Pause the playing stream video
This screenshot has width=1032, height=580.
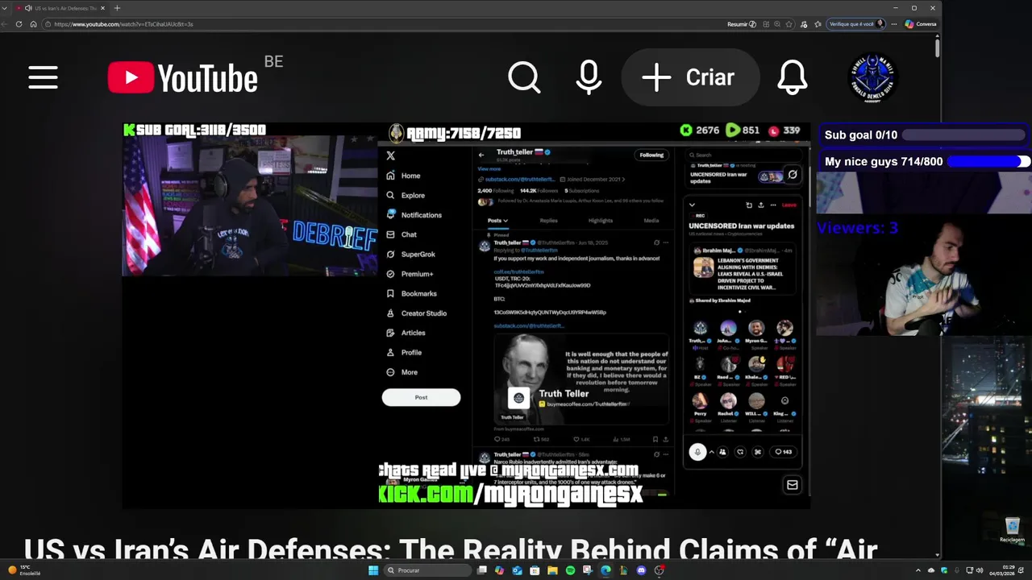466,316
